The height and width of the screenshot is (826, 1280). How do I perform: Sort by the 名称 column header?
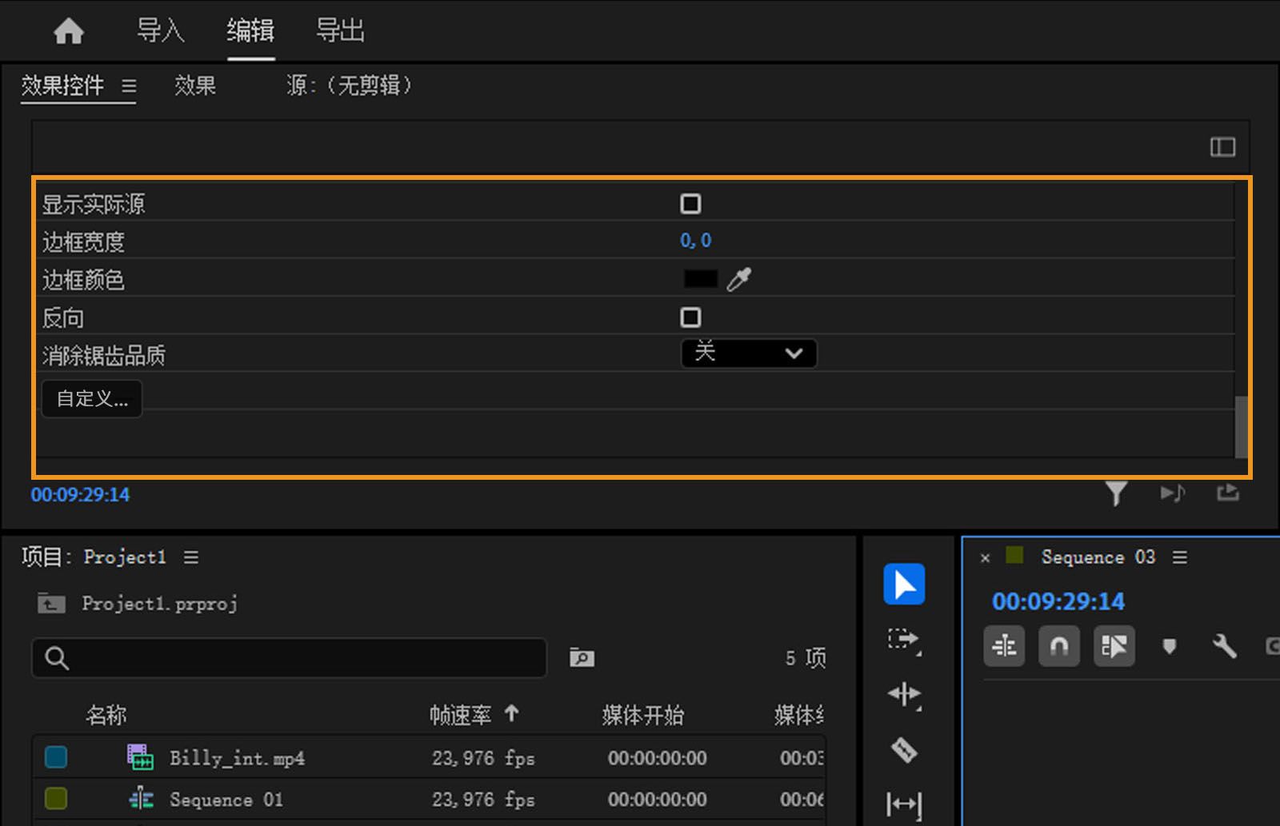pos(106,715)
